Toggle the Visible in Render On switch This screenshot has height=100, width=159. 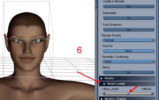coord(129,6)
